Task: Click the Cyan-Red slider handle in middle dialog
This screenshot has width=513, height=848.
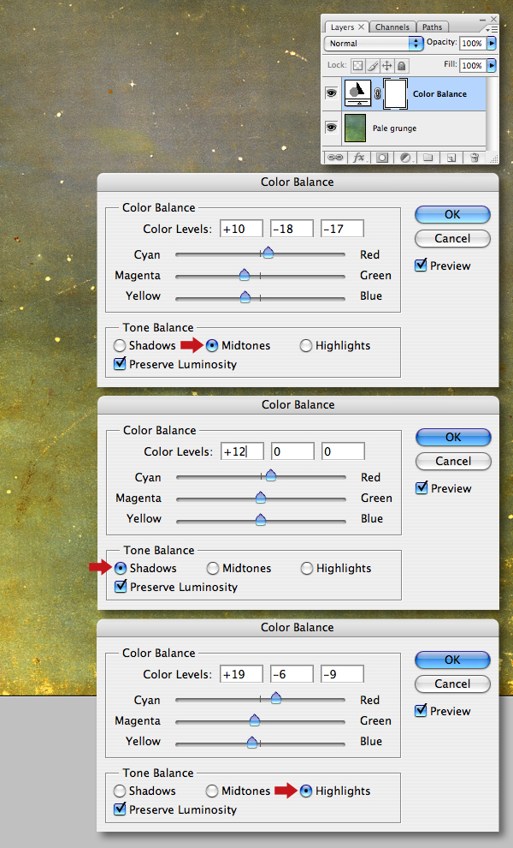Action: (x=271, y=475)
